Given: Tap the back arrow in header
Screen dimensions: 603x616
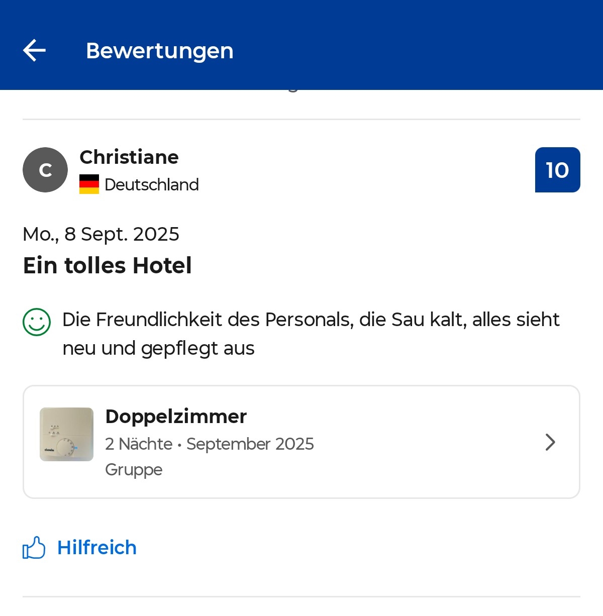Looking at the screenshot, I should point(34,50).
